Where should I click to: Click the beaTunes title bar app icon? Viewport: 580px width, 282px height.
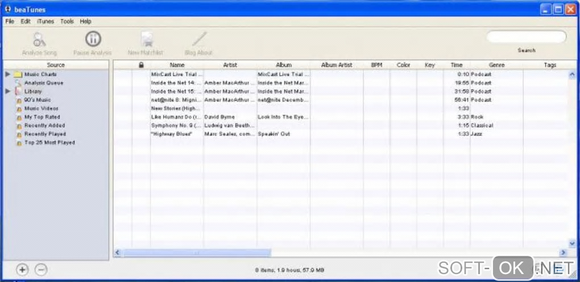point(8,9)
